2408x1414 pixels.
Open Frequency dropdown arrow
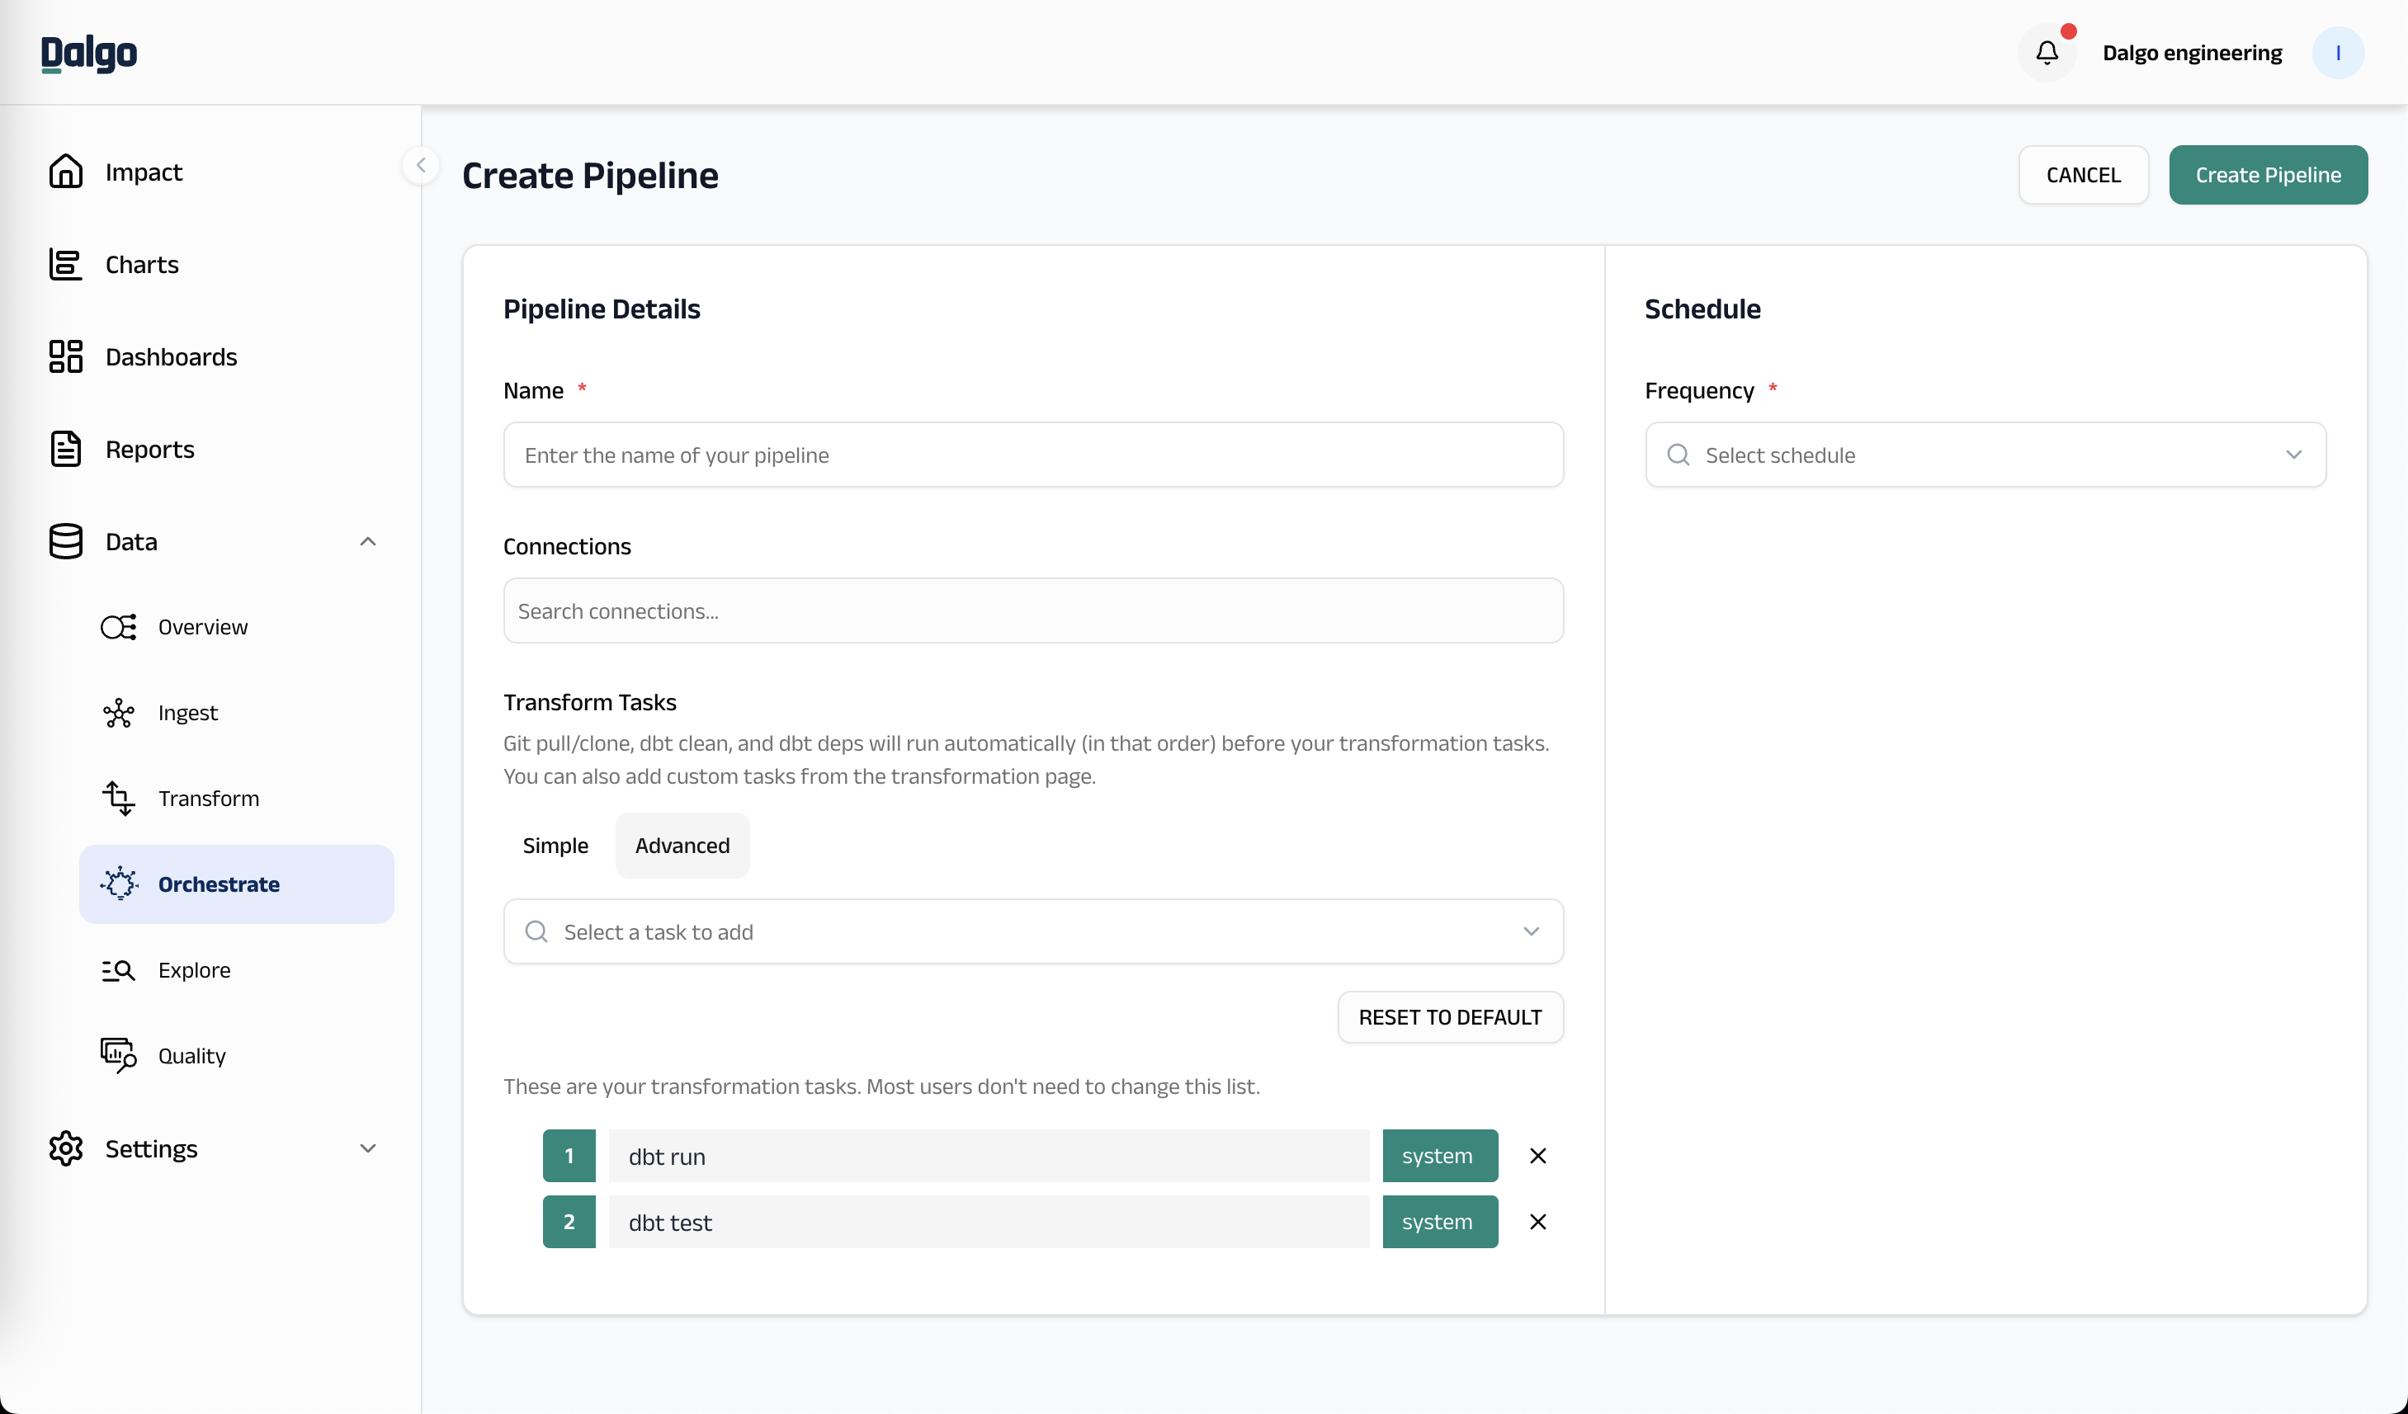(2293, 455)
